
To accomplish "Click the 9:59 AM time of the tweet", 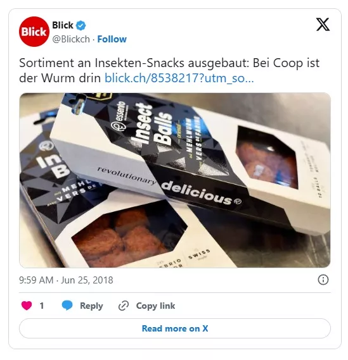I will [x=36, y=280].
